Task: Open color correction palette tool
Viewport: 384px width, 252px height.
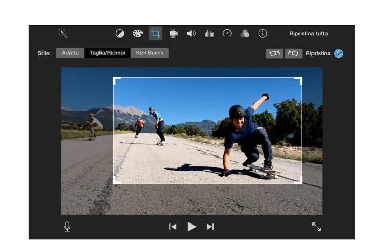Action: tap(137, 33)
